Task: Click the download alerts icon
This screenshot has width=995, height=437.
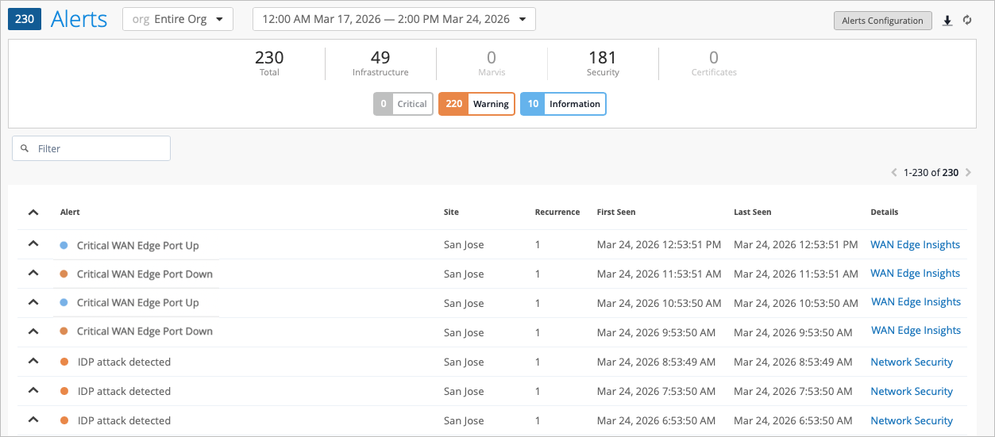Action: click(x=947, y=21)
